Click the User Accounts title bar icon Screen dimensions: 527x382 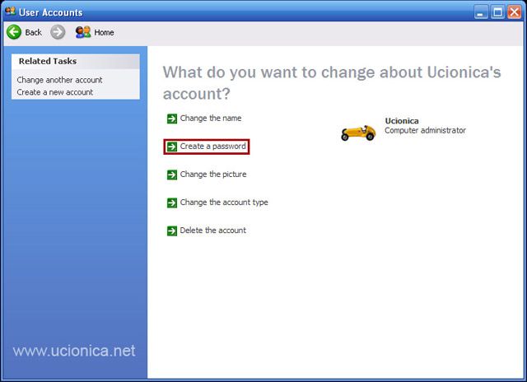pyautogui.click(x=10, y=12)
